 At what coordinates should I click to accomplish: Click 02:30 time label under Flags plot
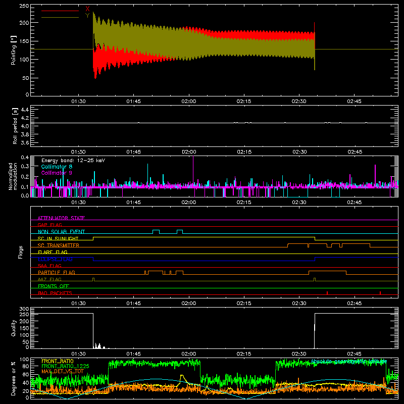[x=299, y=304]
